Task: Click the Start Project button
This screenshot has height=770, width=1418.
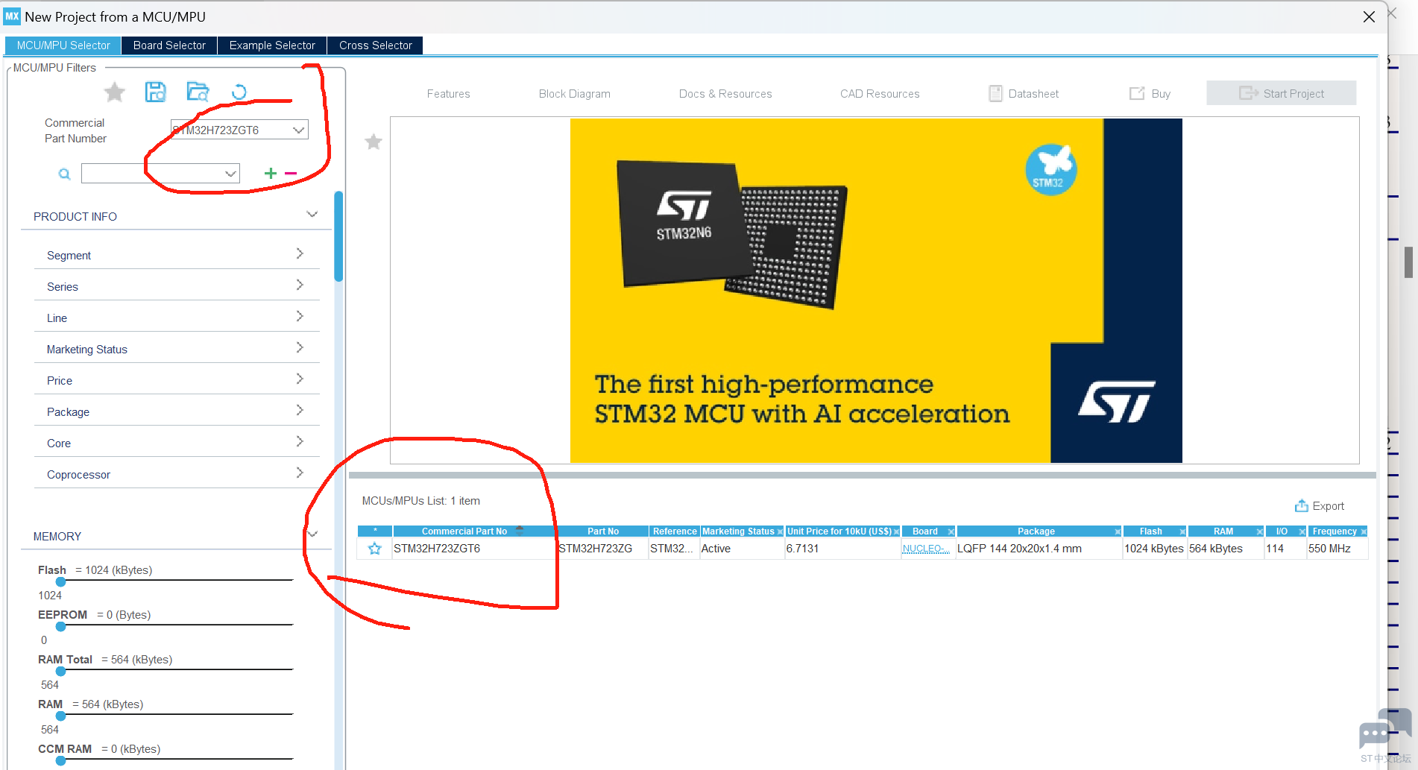Action: pos(1282,93)
